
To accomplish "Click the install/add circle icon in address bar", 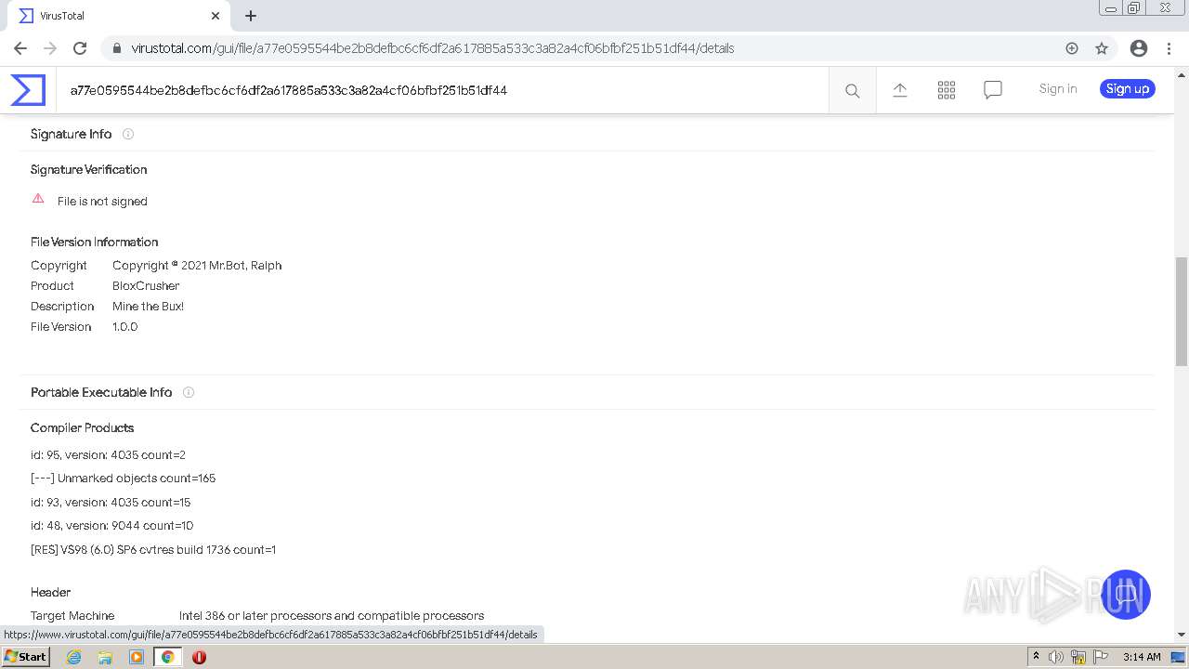I will pyautogui.click(x=1072, y=48).
